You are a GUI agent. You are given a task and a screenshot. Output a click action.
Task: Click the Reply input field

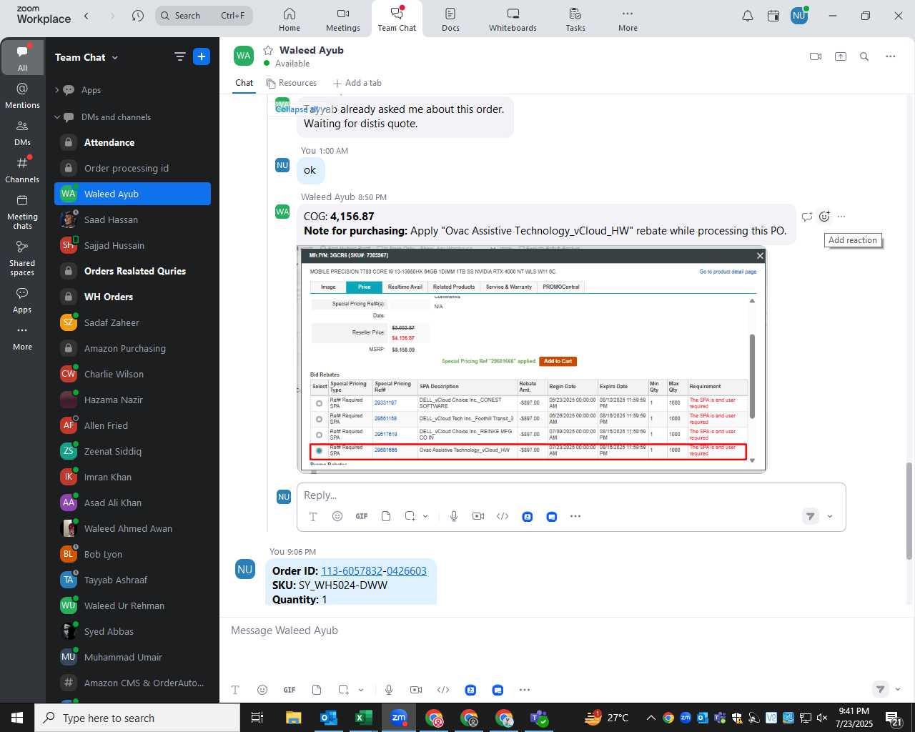pos(571,495)
